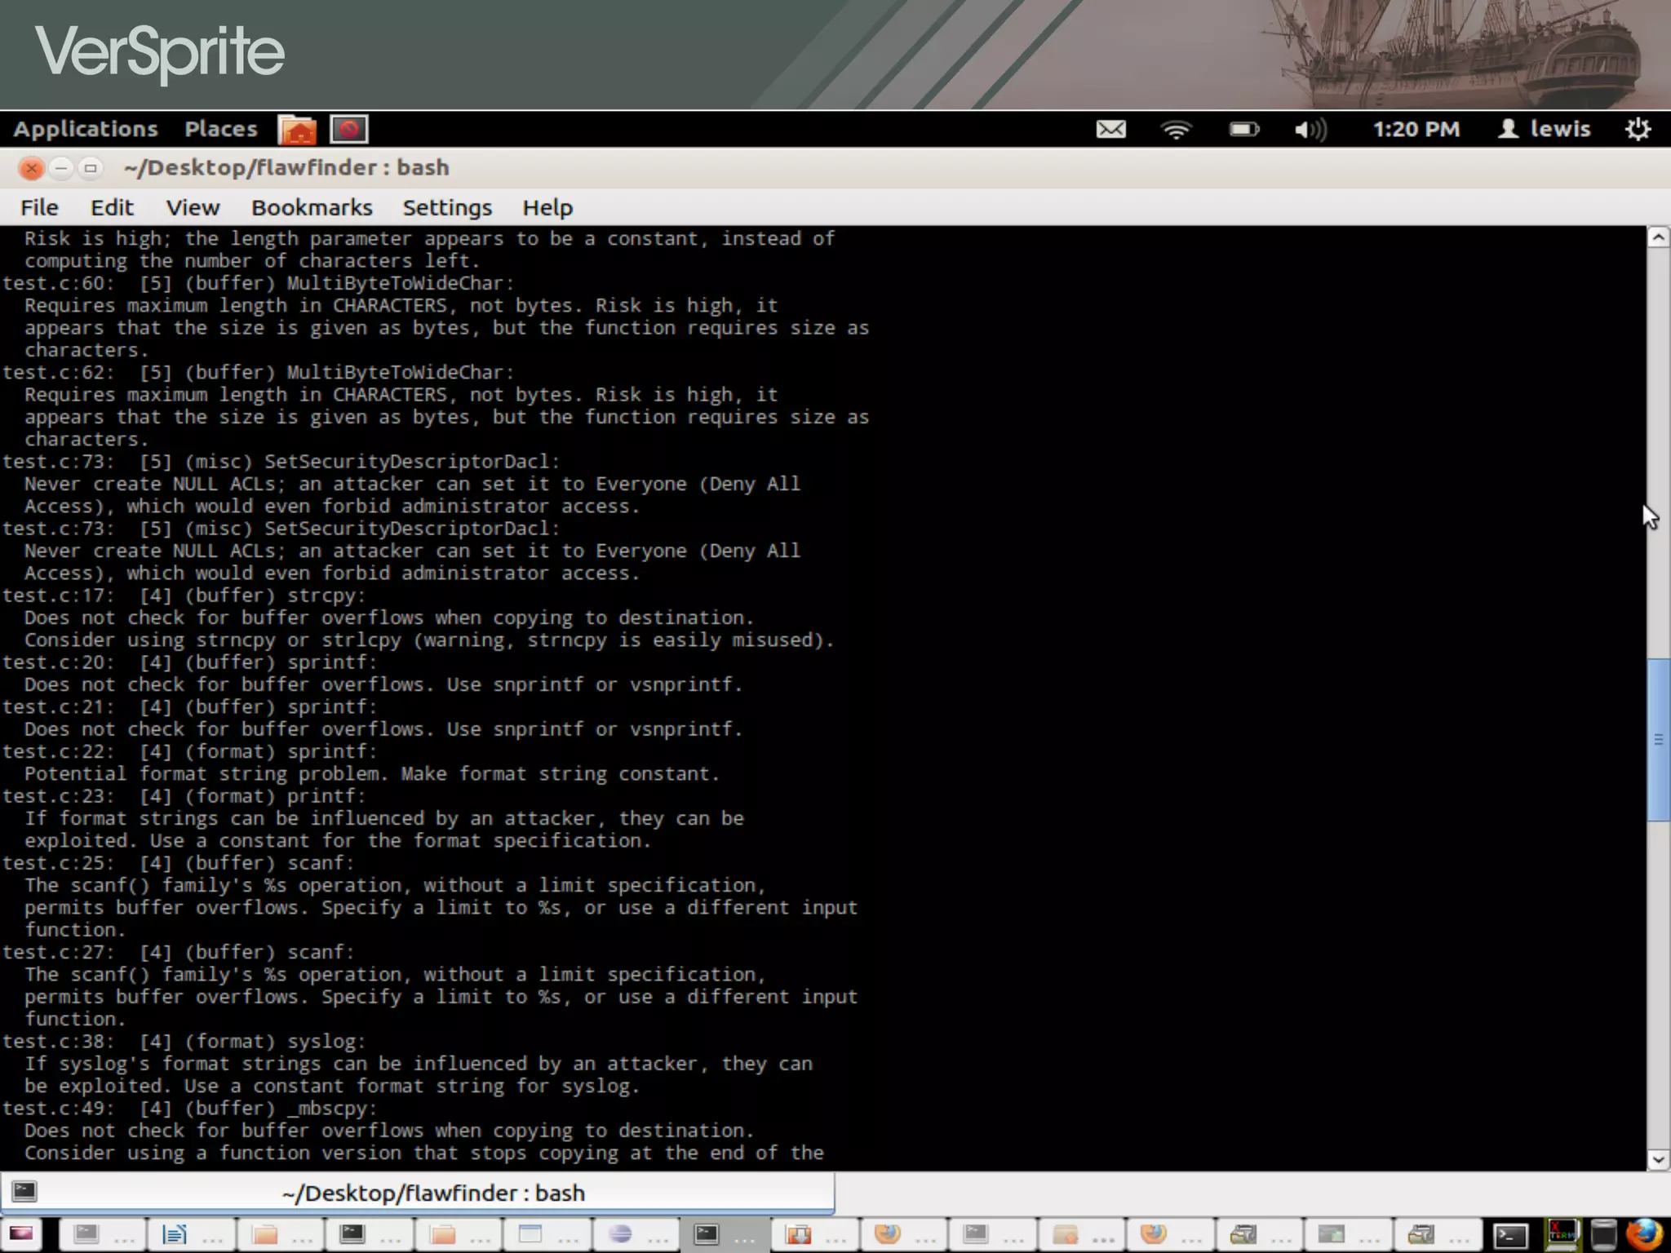This screenshot has height=1253, width=1671.
Task: Launch Firefox from the bottom panel
Action: click(x=1644, y=1234)
